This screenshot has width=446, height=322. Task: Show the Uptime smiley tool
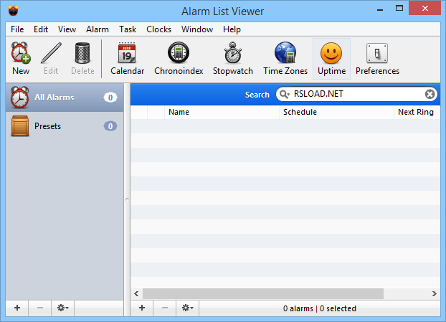[331, 58]
